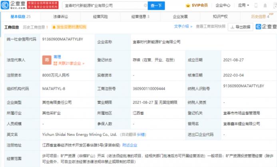Click the 发生变更时通知我 notification button
The width and height of the screenshot is (277, 167).
pos(69,27)
